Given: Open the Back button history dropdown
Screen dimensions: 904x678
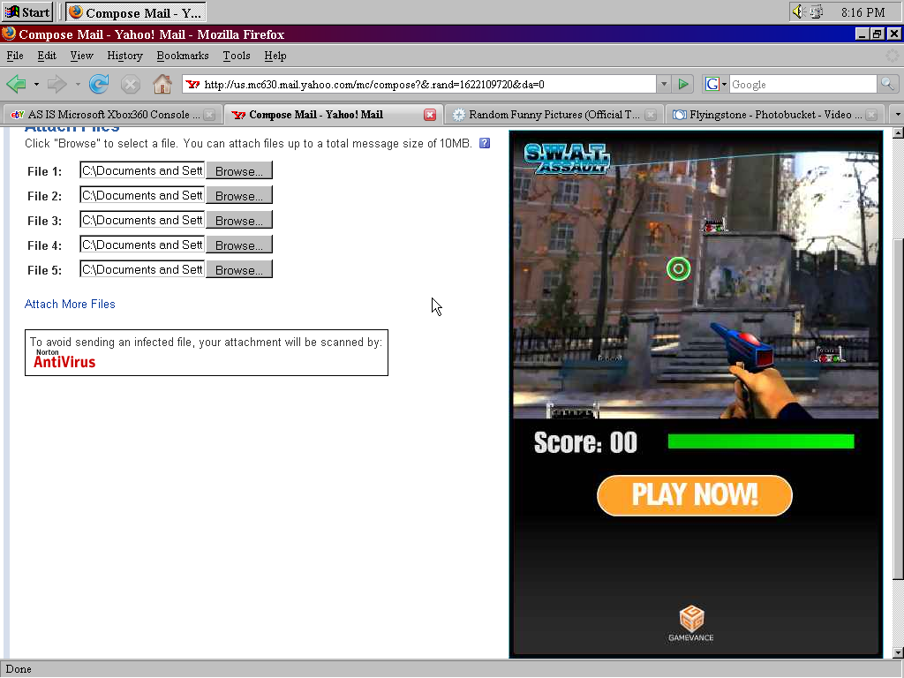Looking at the screenshot, I should 36,85.
